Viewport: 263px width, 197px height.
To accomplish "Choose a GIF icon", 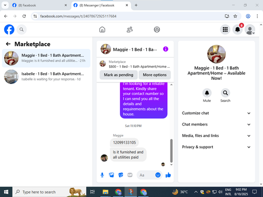I will [130, 175].
